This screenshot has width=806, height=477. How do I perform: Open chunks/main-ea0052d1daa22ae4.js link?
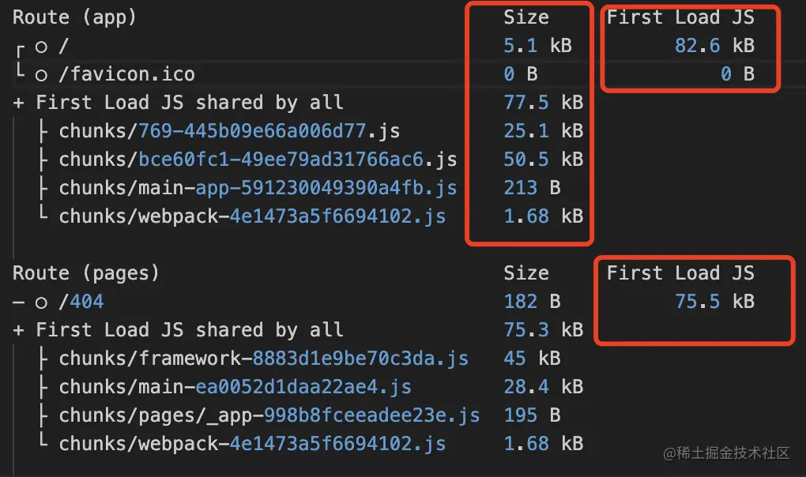pyautogui.click(x=235, y=387)
